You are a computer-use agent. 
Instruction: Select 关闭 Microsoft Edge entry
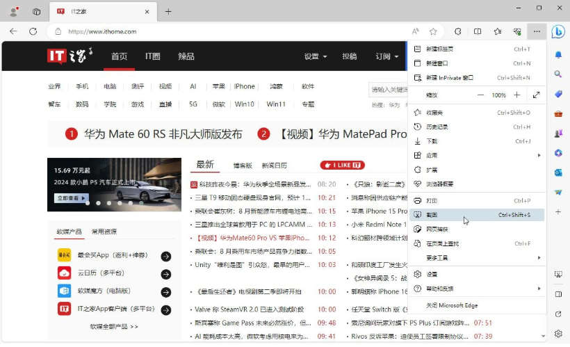point(477,305)
